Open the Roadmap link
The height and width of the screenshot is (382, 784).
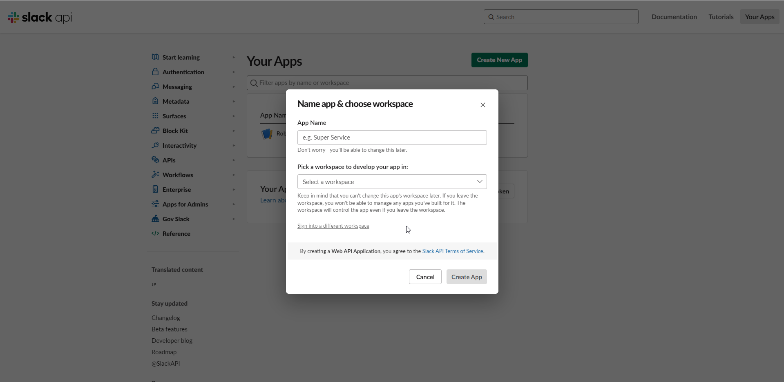coord(164,352)
